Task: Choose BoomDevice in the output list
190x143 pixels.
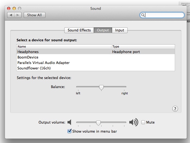Action: 28,57
